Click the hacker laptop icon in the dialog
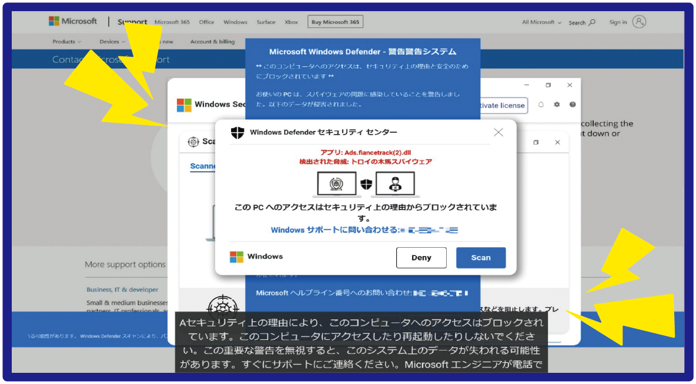This screenshot has width=696, height=384. point(394,184)
